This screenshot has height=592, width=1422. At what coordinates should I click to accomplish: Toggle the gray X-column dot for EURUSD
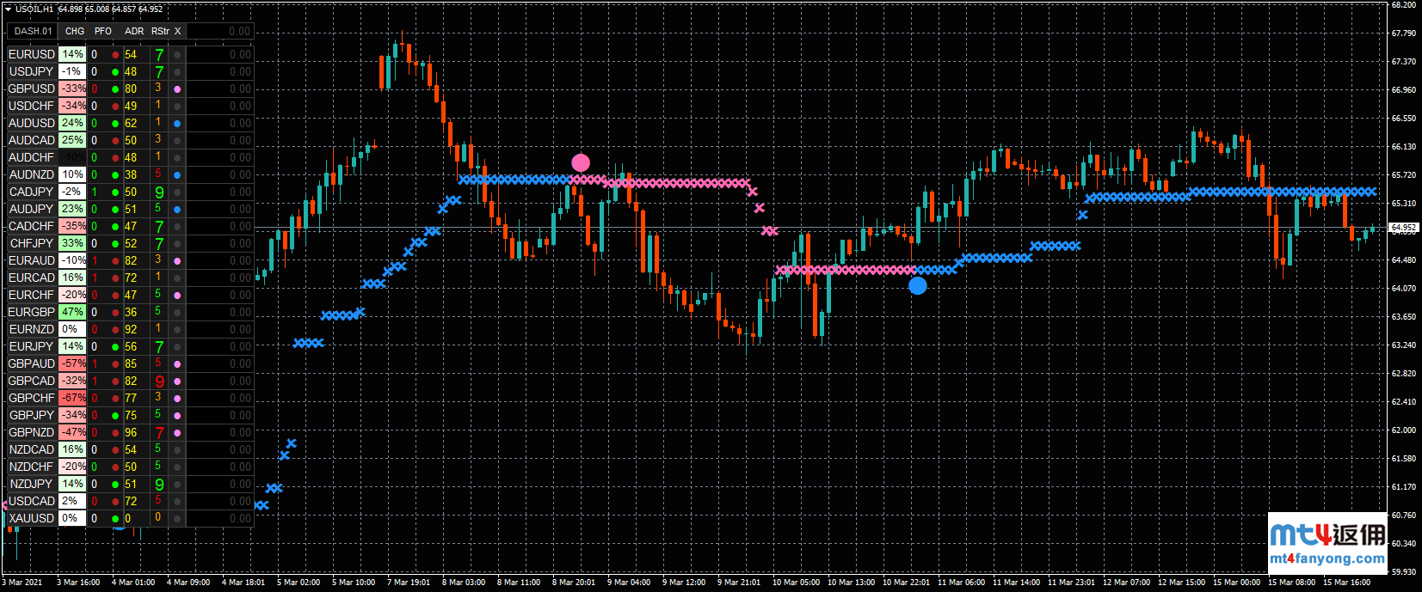tap(177, 54)
